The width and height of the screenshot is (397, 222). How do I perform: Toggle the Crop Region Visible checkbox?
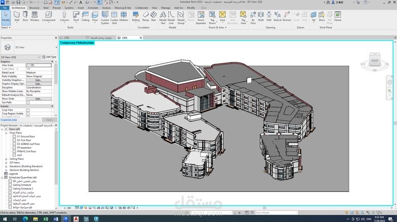pyautogui.click(x=28, y=114)
